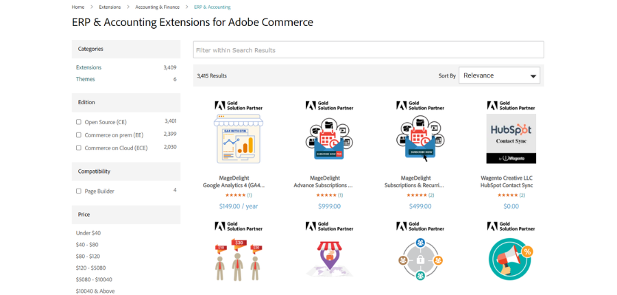Image resolution: width=617 pixels, height=295 pixels.
Task: Click Gold Solution Partner badge above Google Analytics
Action: 239,105
